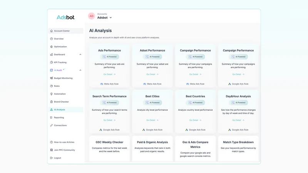Open the Gsc & Ads Compare Metrics card
This screenshot has height=173, width=308.
(x=195, y=148)
